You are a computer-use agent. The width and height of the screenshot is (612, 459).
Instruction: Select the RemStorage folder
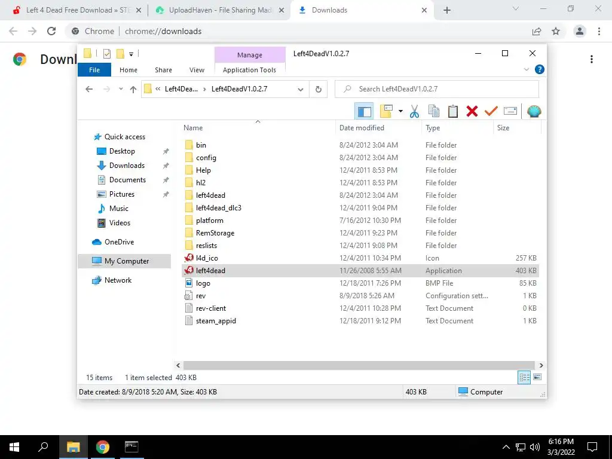pyautogui.click(x=215, y=233)
